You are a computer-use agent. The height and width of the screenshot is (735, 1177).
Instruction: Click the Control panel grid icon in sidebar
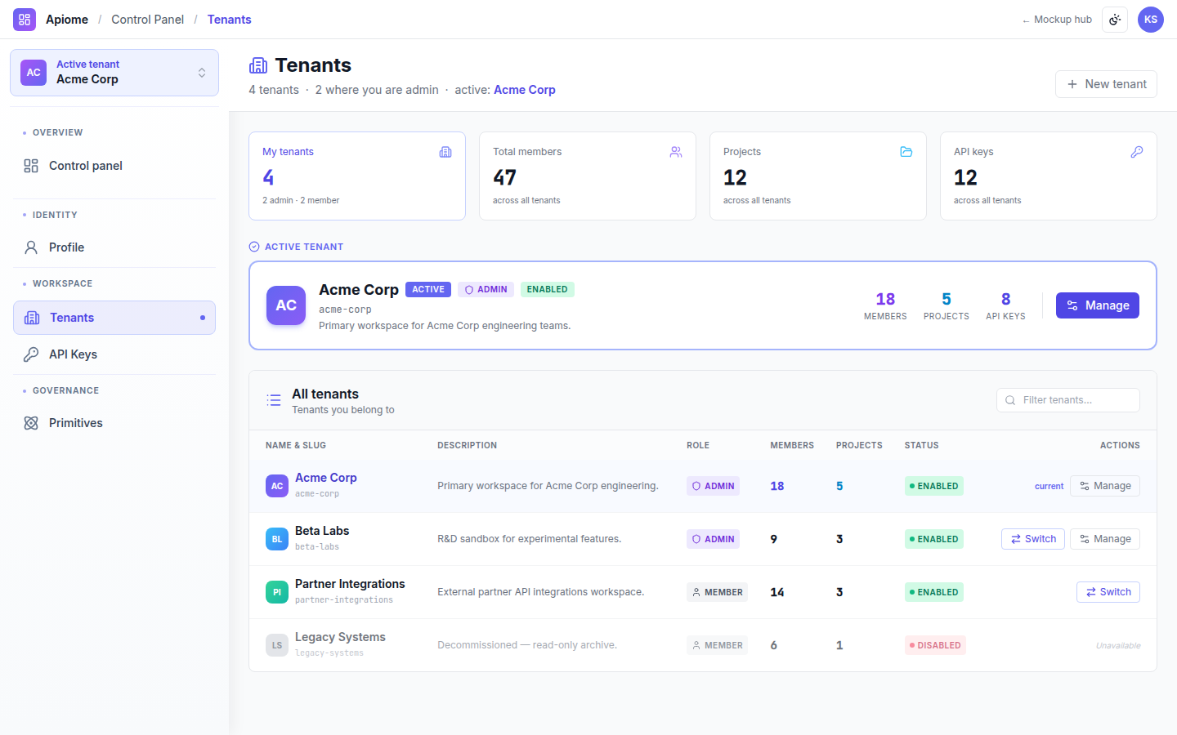pyautogui.click(x=31, y=166)
